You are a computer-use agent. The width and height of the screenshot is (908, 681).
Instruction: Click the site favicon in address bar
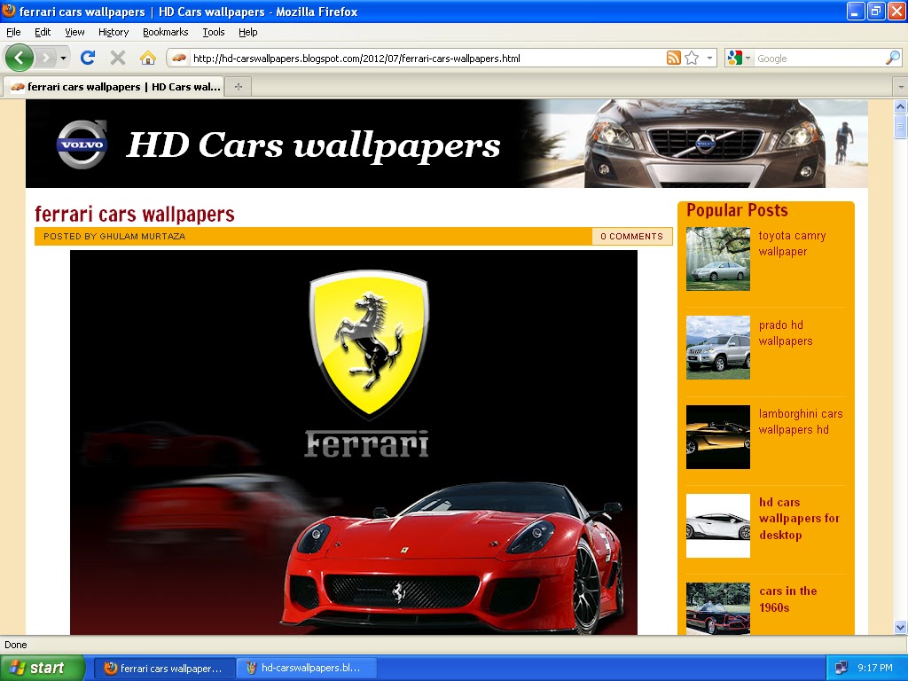pos(179,58)
